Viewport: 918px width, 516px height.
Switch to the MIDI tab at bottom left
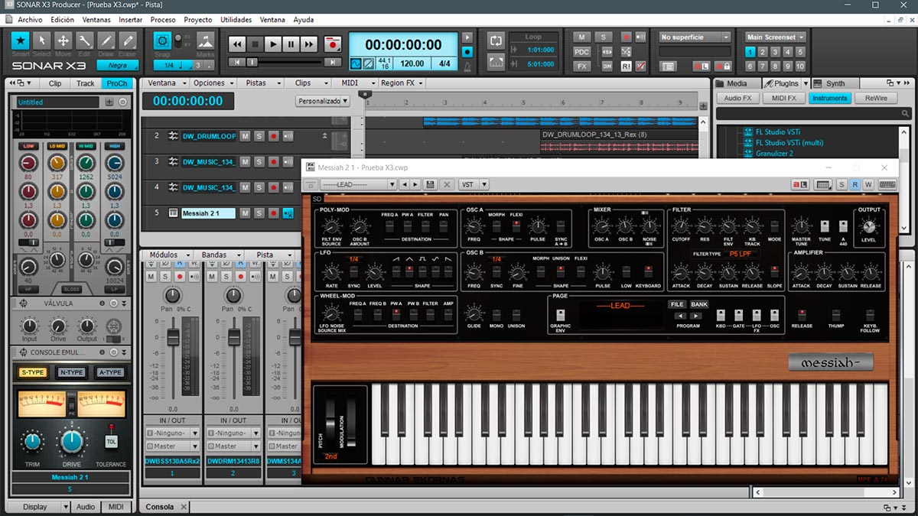(116, 507)
